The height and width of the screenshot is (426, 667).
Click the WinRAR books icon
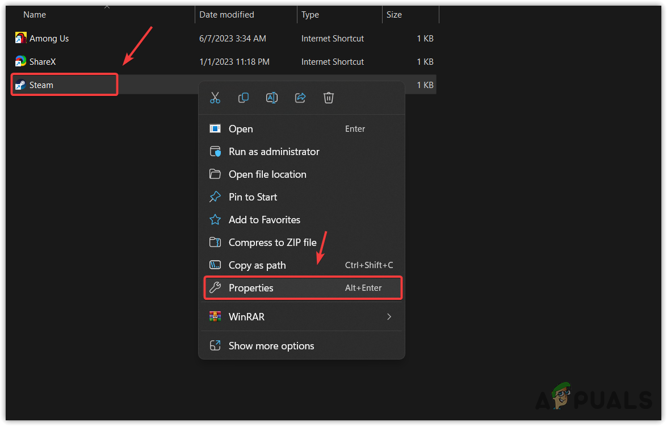click(215, 316)
